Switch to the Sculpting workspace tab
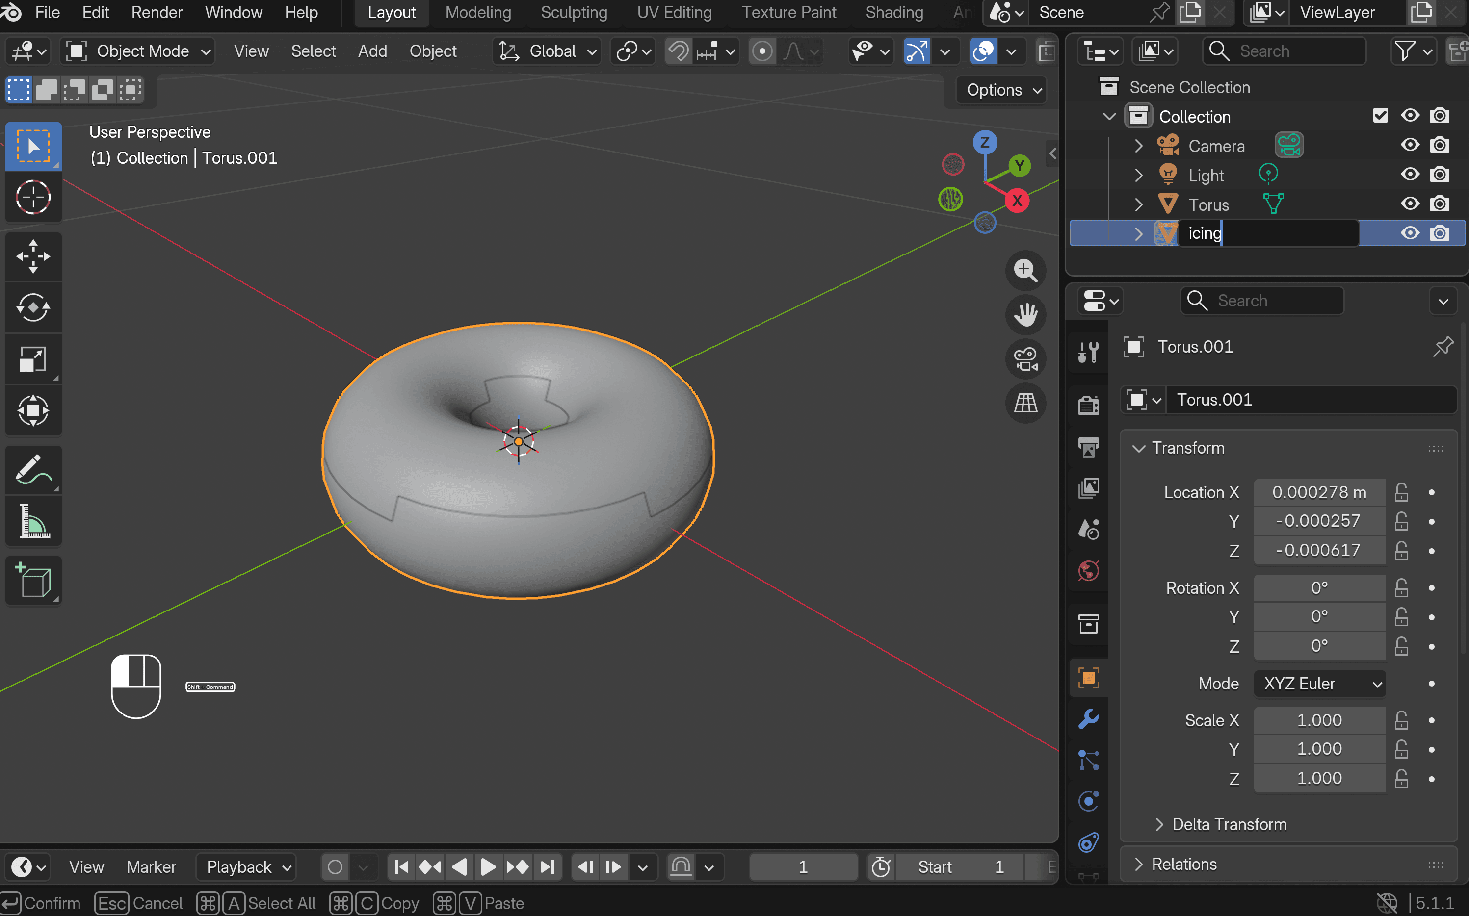The image size is (1469, 916). (573, 12)
